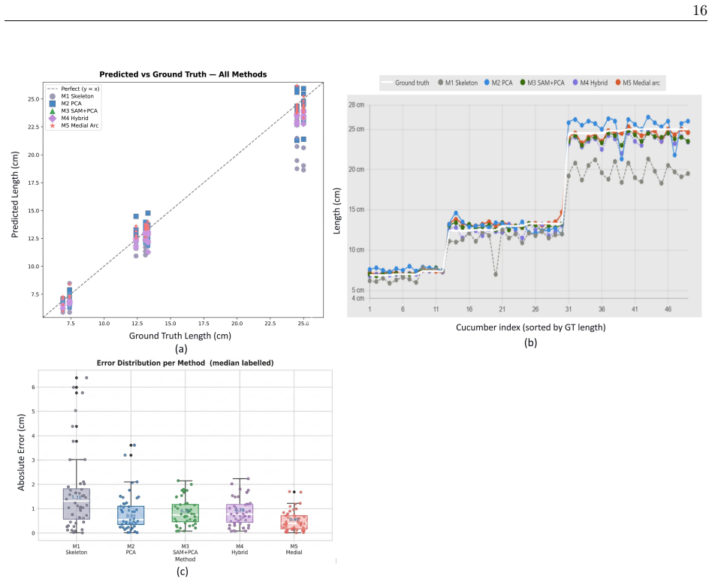Click the 'M4 Hybrid' x-axis label in chart (c)
The image size is (712, 582).
pos(240,549)
